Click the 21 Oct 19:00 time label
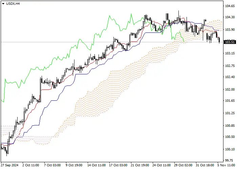237x169 pixels. click(140, 165)
